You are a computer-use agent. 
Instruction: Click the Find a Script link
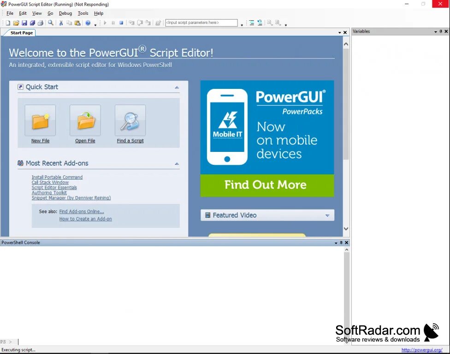coord(130,141)
